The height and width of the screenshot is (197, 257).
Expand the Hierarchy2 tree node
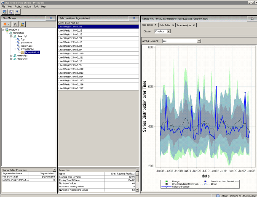click(11, 56)
